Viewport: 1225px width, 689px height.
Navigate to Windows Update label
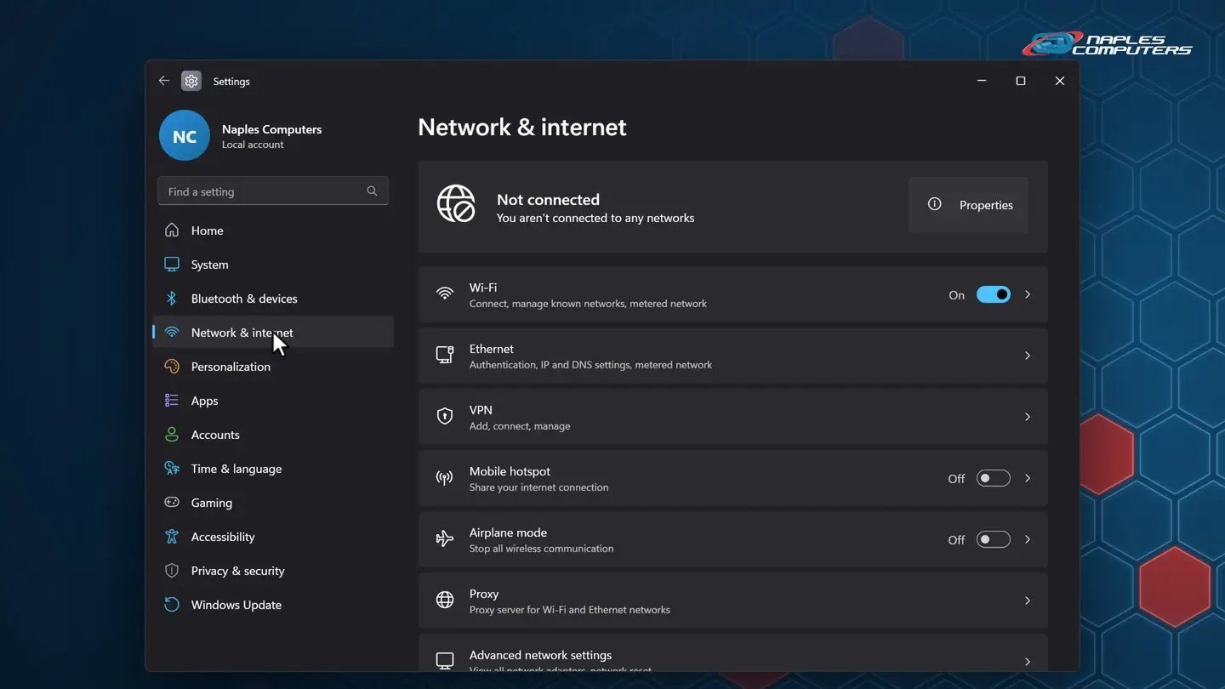(x=236, y=605)
